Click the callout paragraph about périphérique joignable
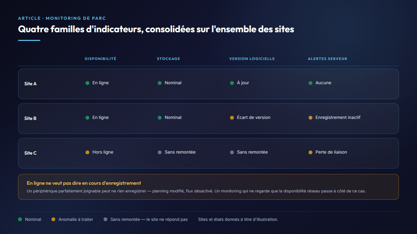 pos(196,191)
